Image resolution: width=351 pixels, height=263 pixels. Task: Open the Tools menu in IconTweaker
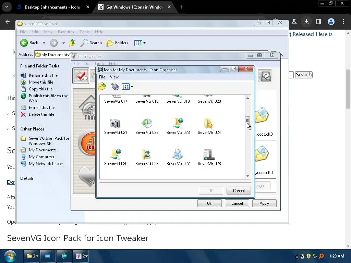click(x=99, y=63)
